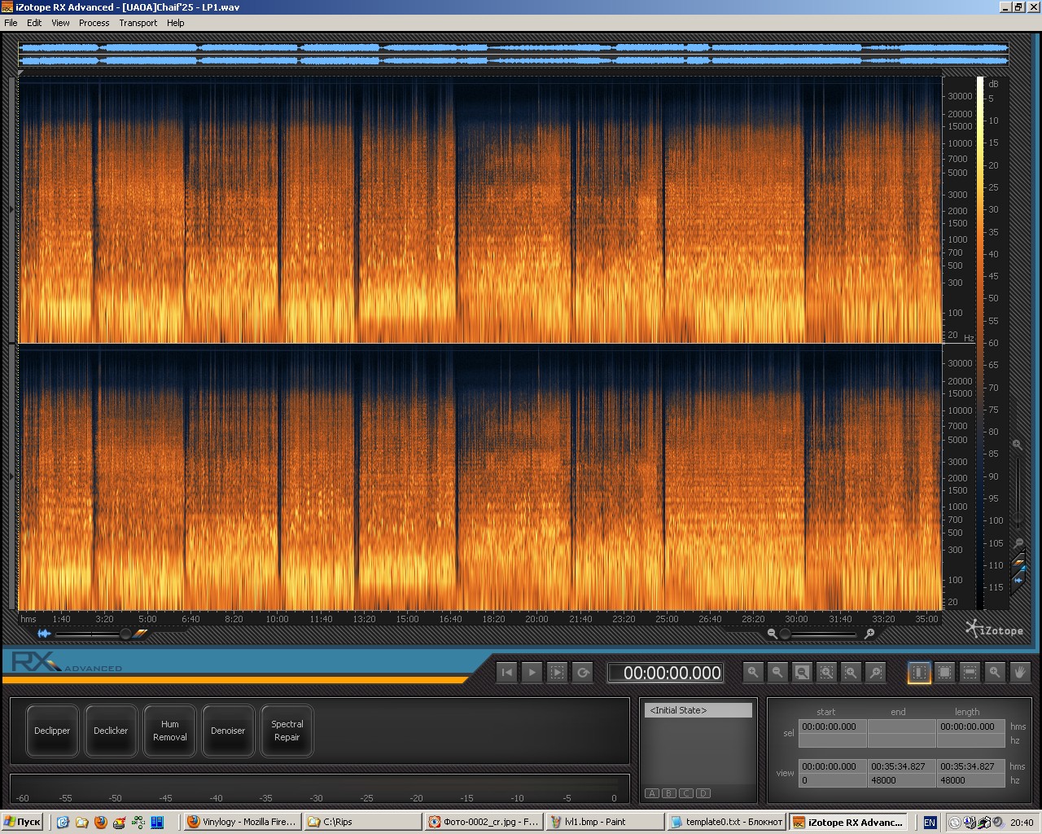Open the Declicker module
Viewport: 1042px width, 834px height.
111,731
